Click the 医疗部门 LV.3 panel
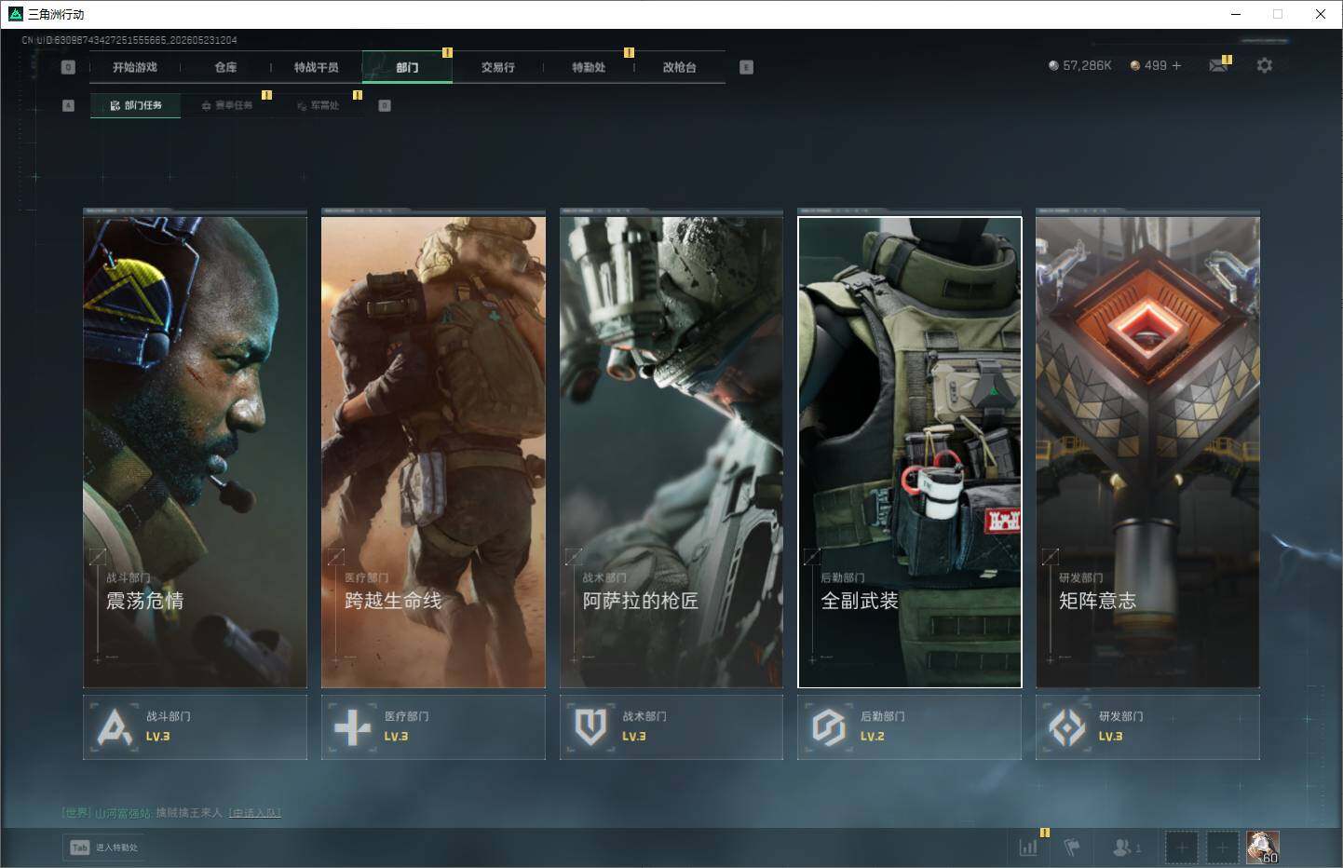Viewport: 1343px width, 868px height. [433, 726]
